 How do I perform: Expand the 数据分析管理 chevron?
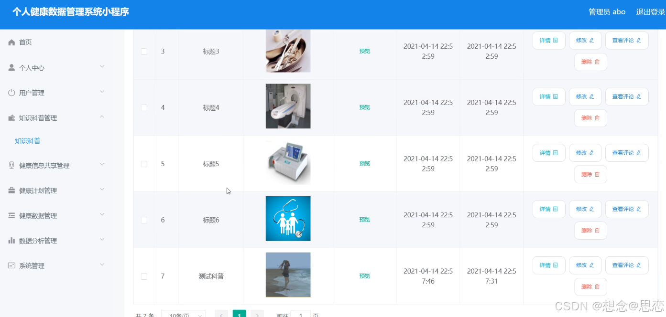click(102, 240)
